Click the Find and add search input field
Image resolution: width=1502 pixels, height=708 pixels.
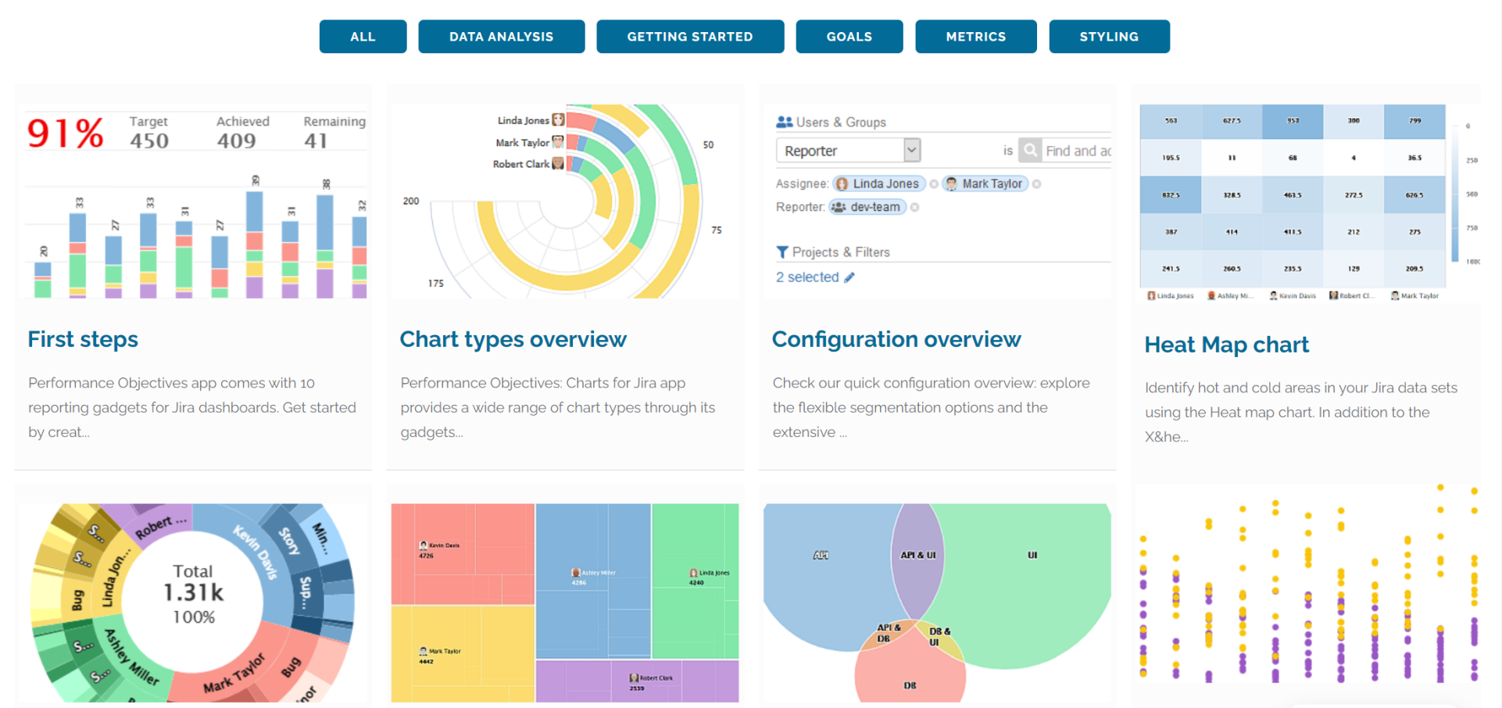click(x=1077, y=151)
